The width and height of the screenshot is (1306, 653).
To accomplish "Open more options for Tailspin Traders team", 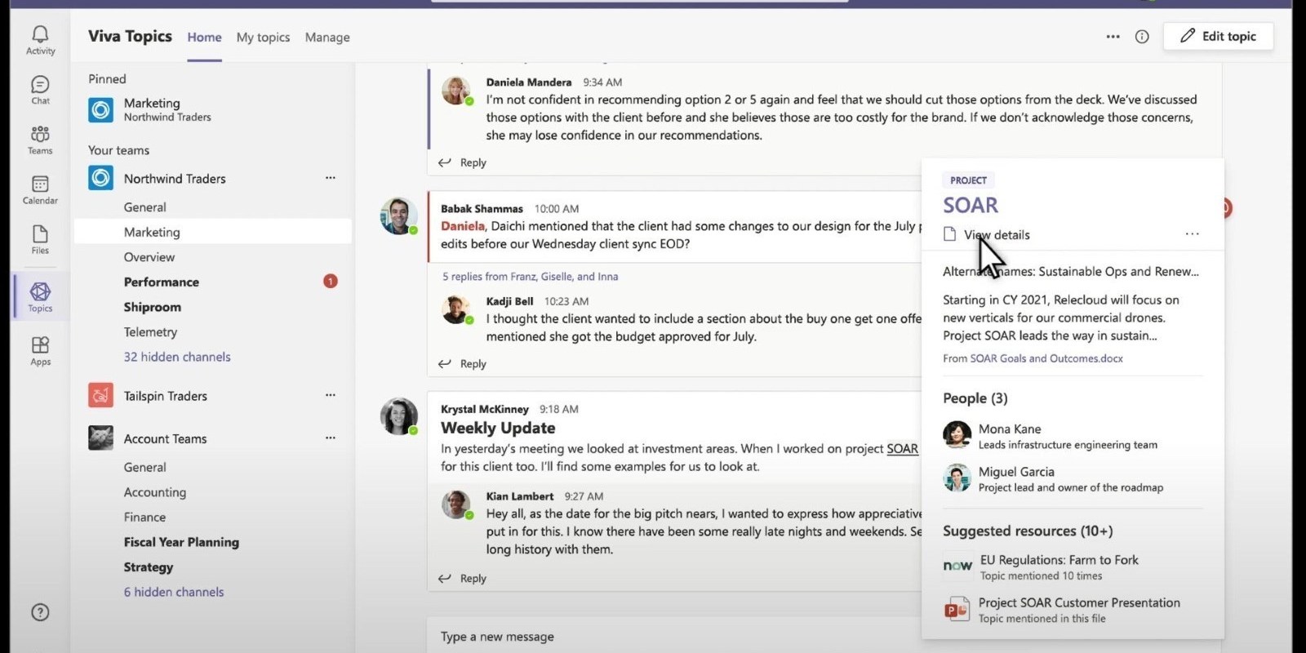I will tap(330, 395).
